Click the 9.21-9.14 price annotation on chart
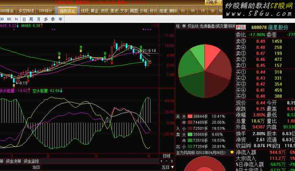The image size is (295, 171). click(148, 50)
